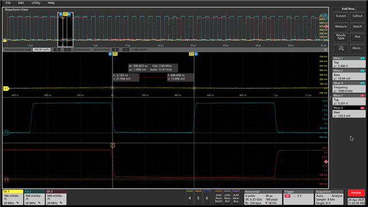Click the cursor delta readout box
Viewport: 368px width, 207px height.
coord(153,68)
